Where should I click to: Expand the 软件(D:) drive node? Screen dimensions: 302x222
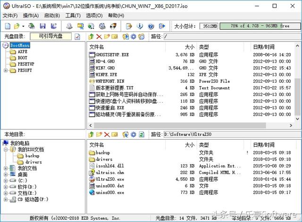click(x=6, y=187)
